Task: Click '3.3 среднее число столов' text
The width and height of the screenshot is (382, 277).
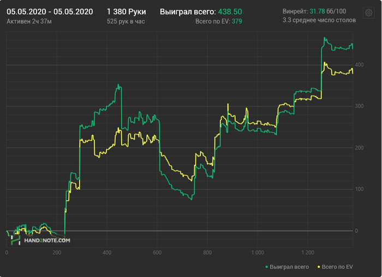Action: click(319, 20)
